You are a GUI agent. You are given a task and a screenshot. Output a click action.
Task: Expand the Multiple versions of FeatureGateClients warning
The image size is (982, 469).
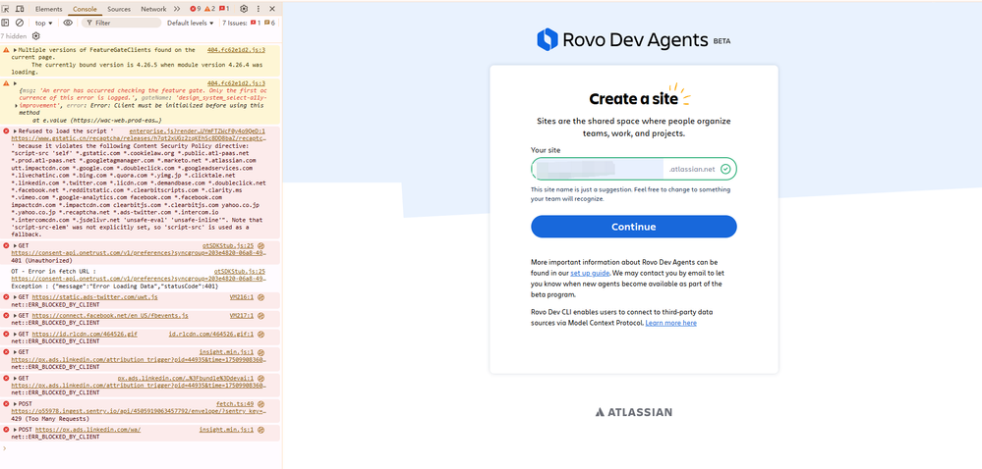pos(15,50)
